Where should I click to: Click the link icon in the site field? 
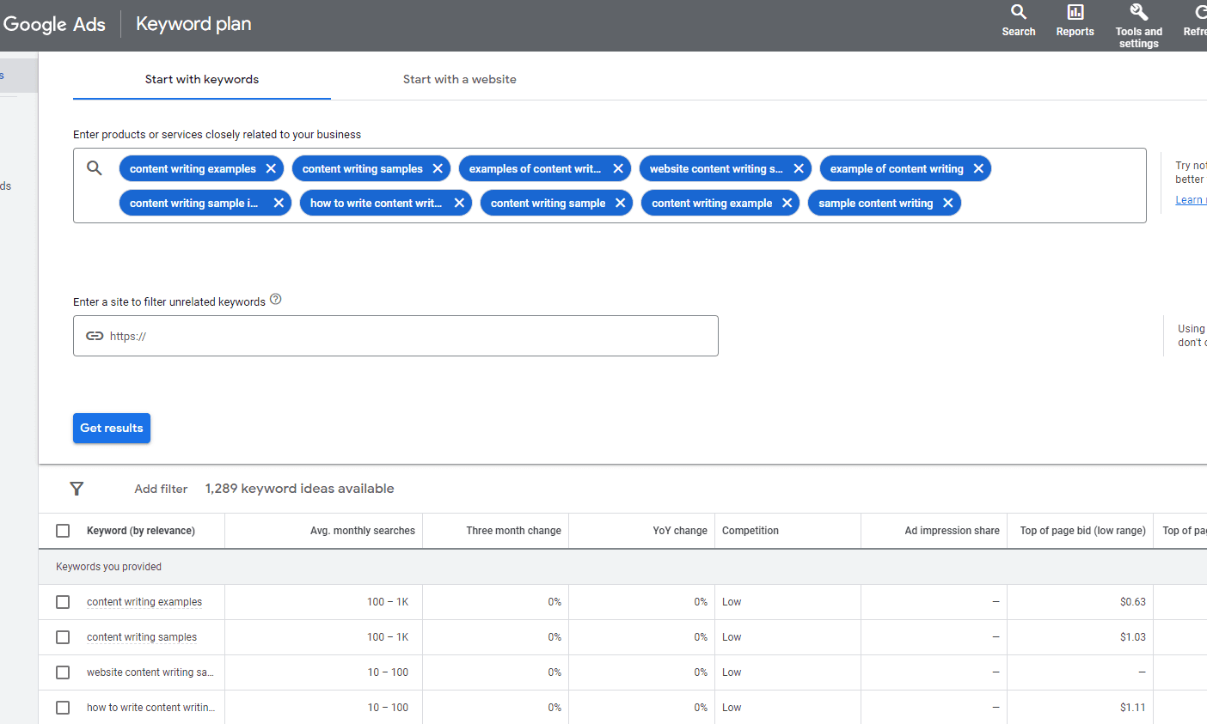click(95, 335)
